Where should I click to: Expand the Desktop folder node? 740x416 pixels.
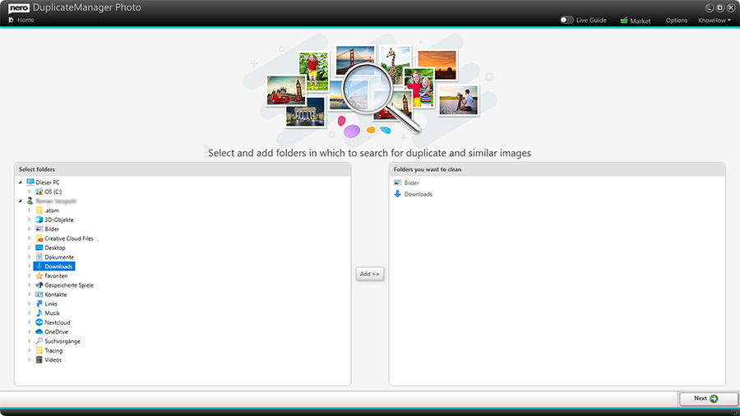click(30, 247)
